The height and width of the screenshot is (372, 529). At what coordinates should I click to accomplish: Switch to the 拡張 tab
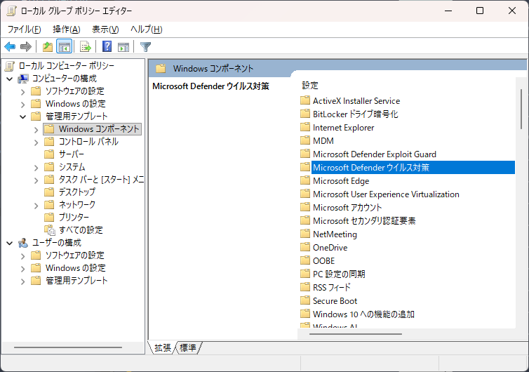click(163, 347)
